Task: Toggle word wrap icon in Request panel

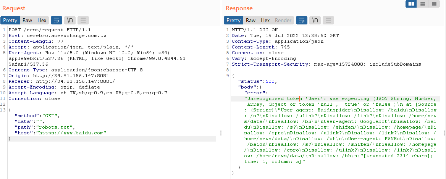Action: pyautogui.click(x=56, y=20)
